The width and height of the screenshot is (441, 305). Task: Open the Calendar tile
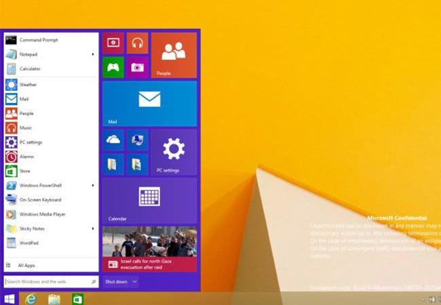click(150, 201)
